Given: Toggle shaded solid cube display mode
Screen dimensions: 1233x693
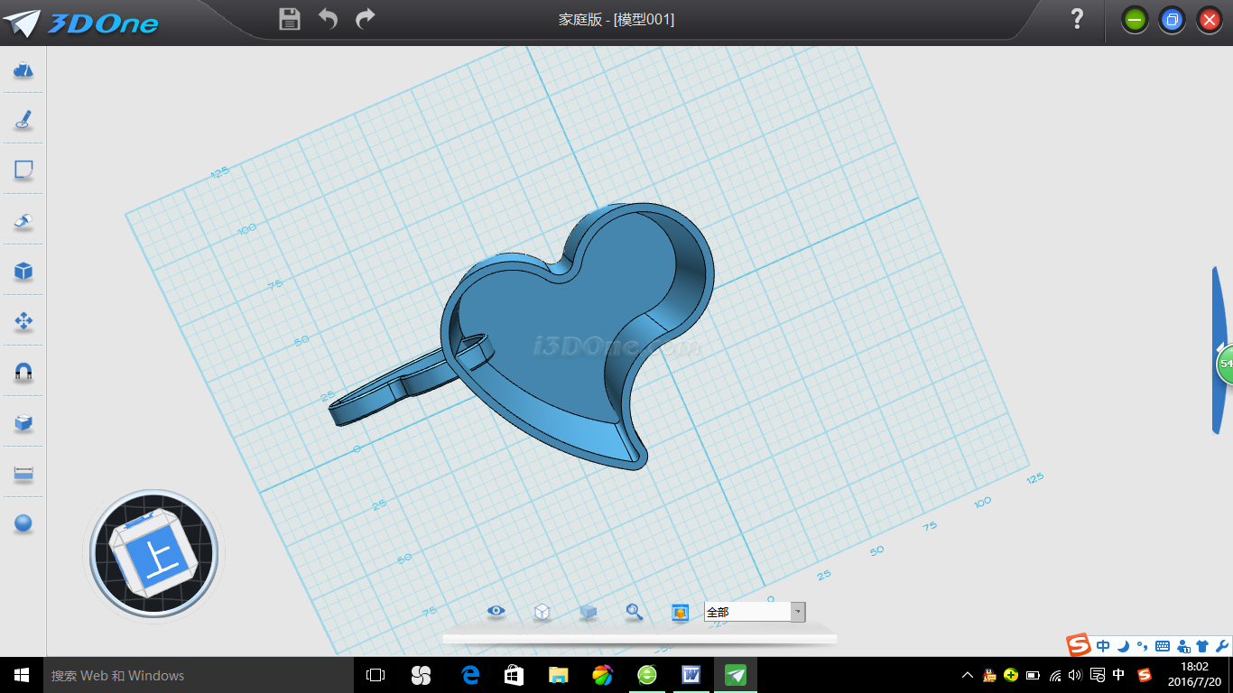Looking at the screenshot, I should pyautogui.click(x=588, y=612).
